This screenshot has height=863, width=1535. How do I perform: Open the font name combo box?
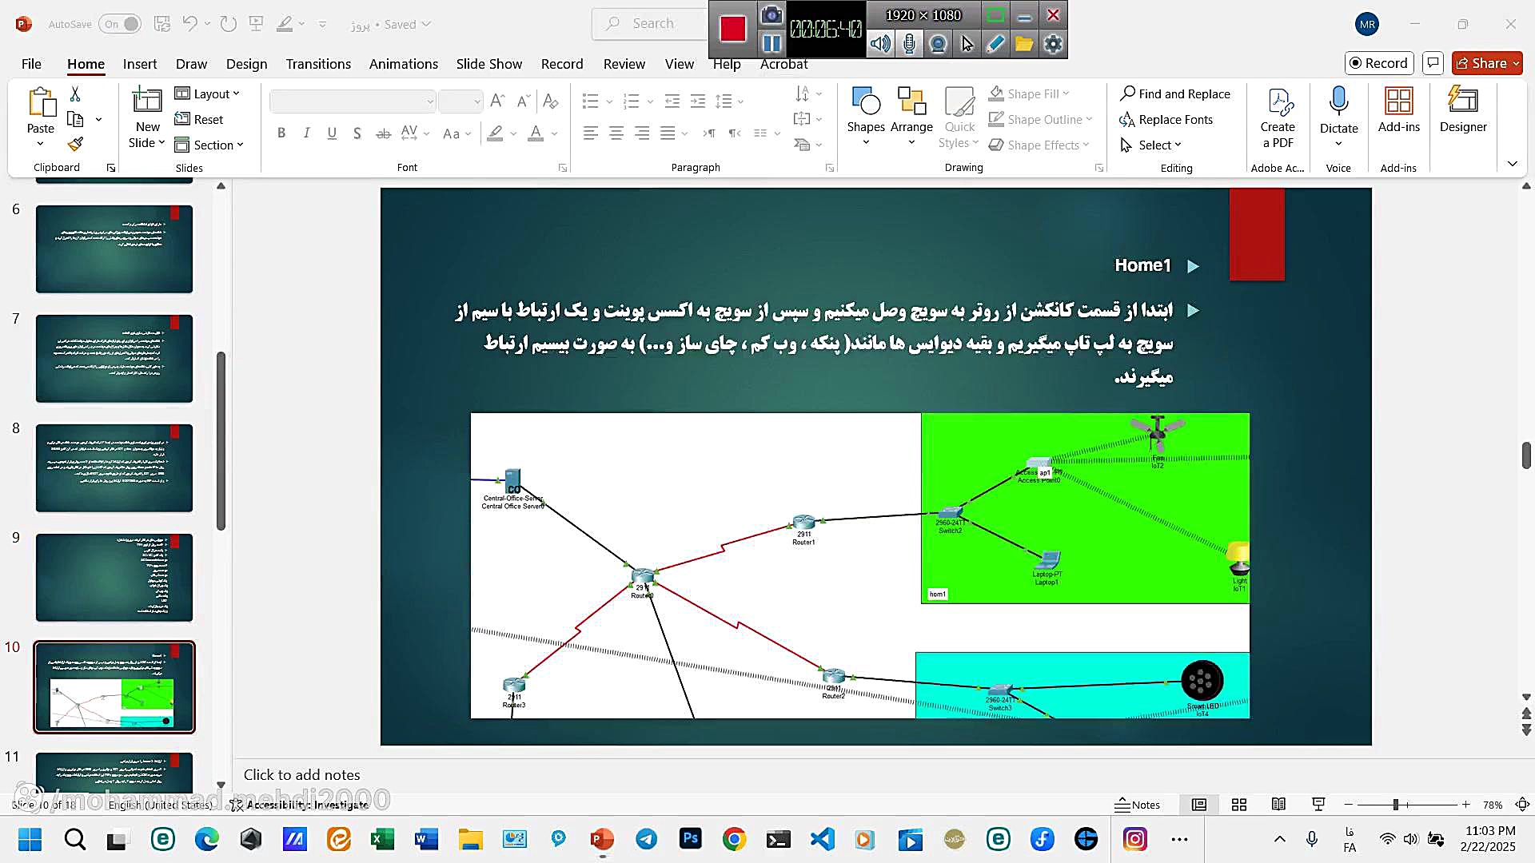click(353, 101)
